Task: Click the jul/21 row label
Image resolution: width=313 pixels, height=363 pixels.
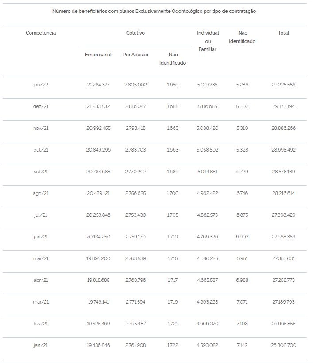Action: (41, 215)
